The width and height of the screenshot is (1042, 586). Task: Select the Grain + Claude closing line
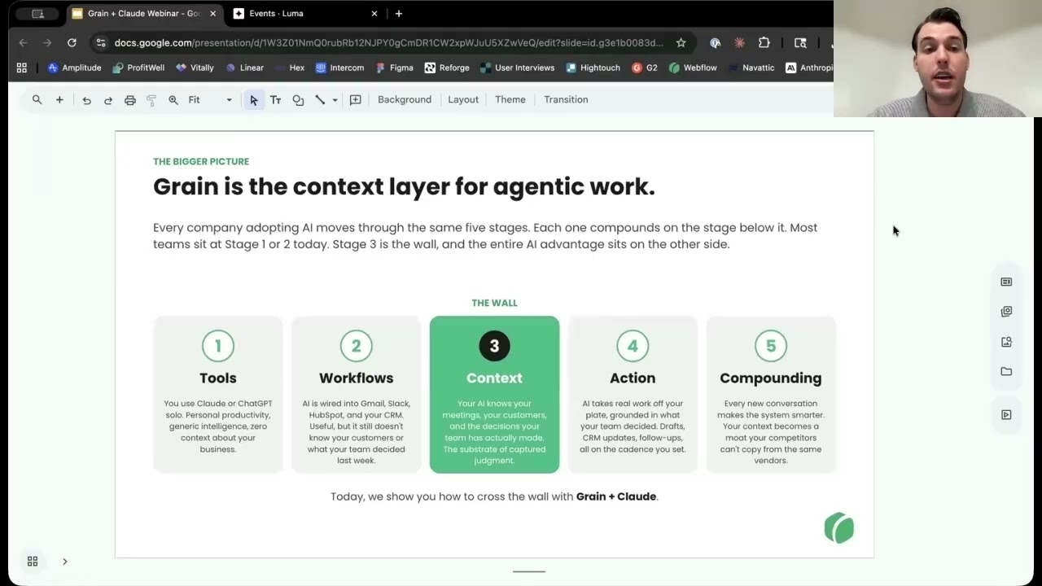(494, 496)
